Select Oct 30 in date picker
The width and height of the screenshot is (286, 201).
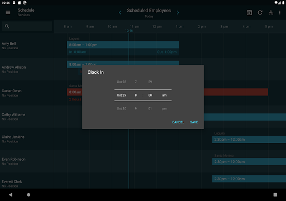click(121, 108)
